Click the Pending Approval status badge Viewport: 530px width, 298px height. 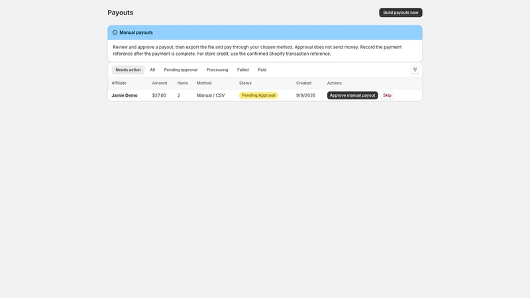(x=258, y=95)
